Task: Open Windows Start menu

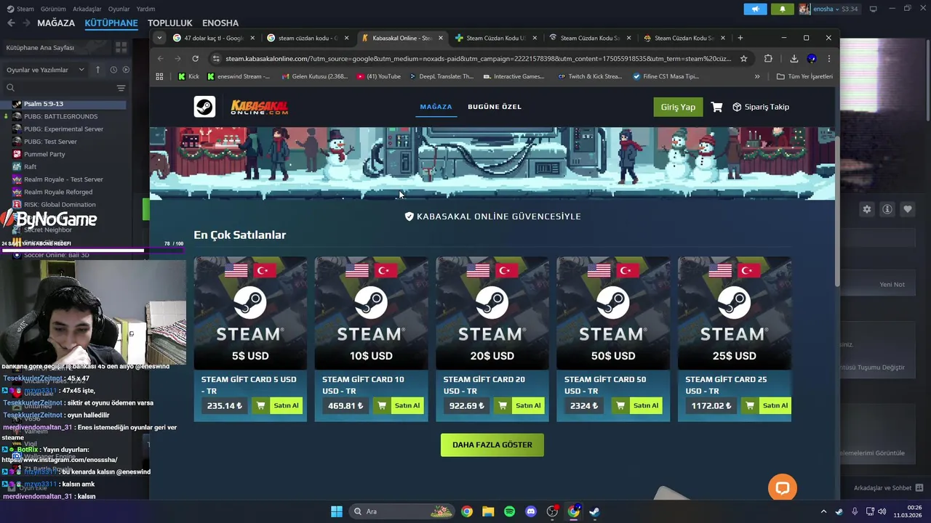Action: 336,511
